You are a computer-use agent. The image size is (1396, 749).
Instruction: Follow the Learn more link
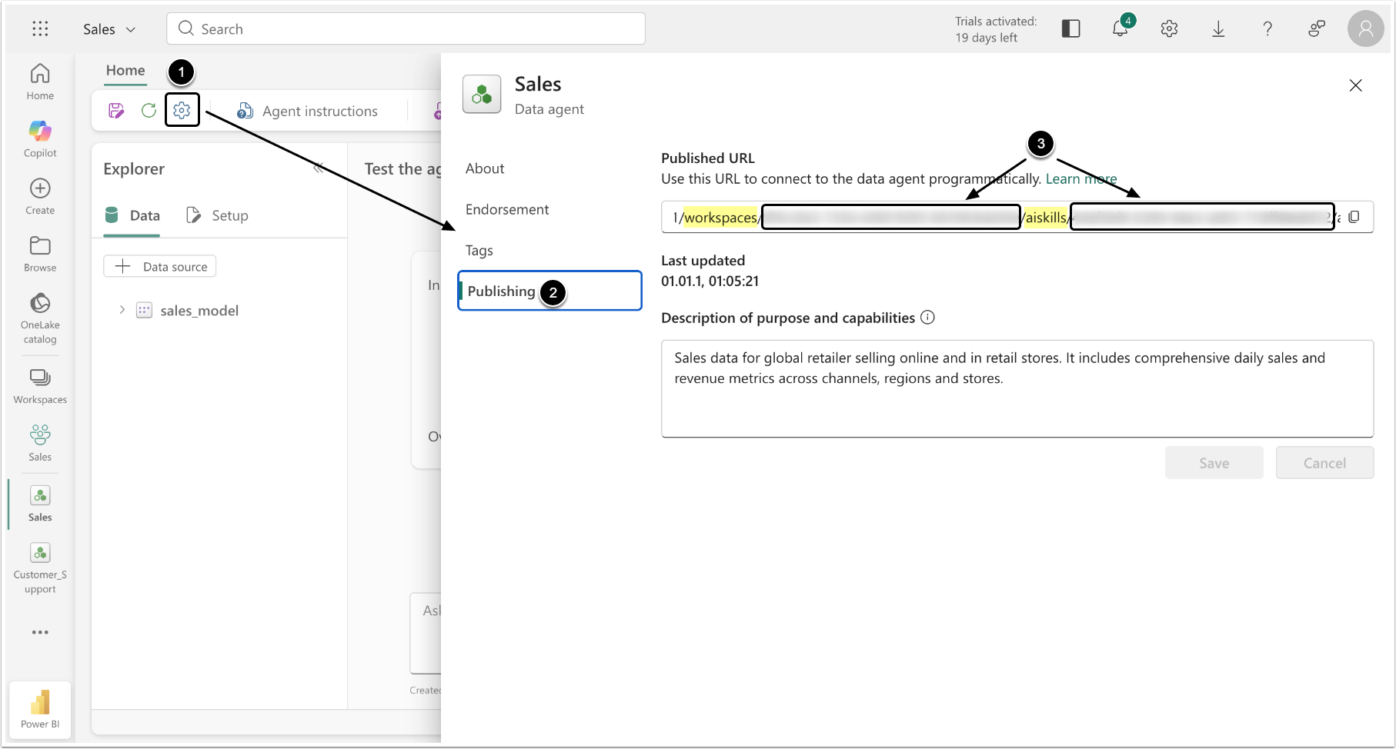pos(1081,179)
